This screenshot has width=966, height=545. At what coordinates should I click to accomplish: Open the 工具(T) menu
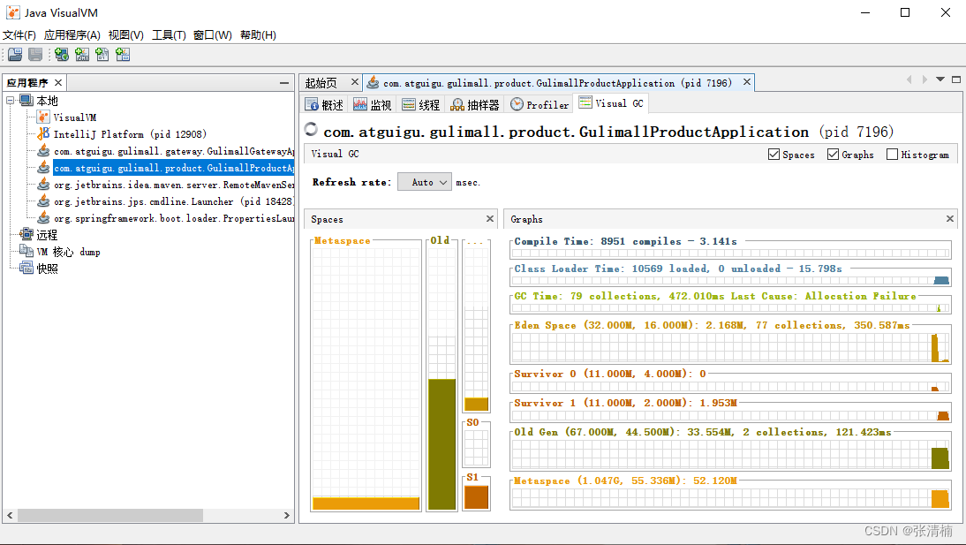(x=169, y=35)
